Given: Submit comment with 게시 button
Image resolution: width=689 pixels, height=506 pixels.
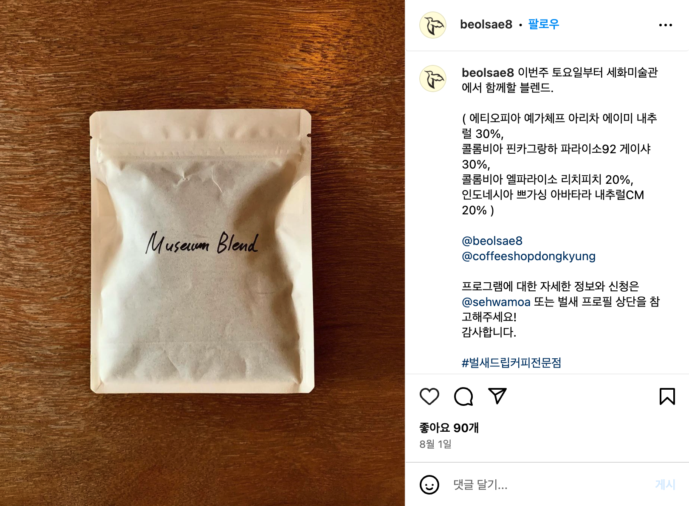Looking at the screenshot, I should (665, 484).
